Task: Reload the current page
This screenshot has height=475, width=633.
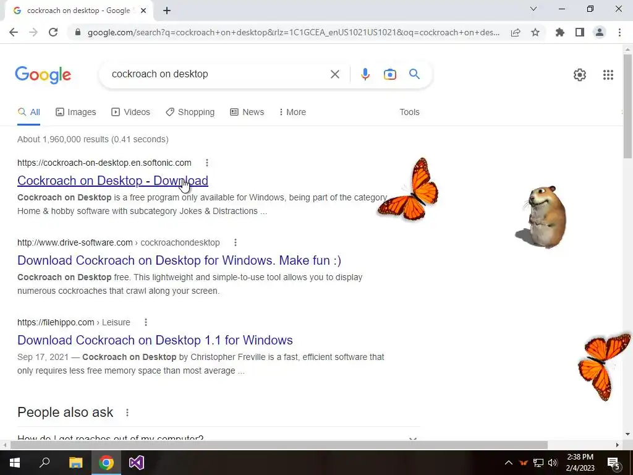Action: (x=53, y=32)
